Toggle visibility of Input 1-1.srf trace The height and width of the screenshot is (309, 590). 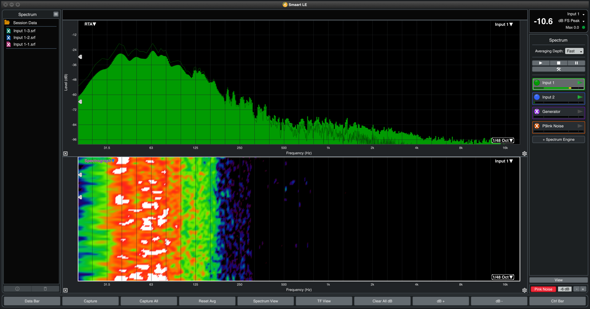(x=9, y=44)
